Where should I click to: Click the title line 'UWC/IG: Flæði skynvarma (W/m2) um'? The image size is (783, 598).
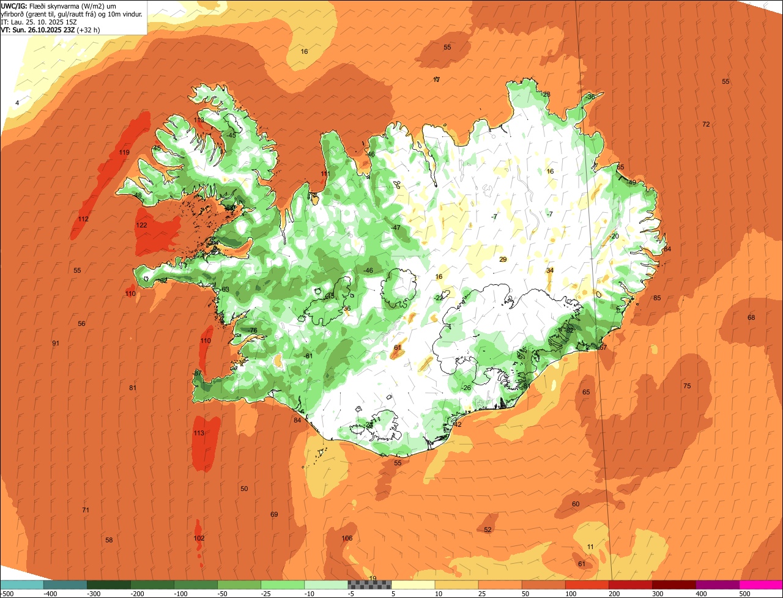pyautogui.click(x=62, y=5)
